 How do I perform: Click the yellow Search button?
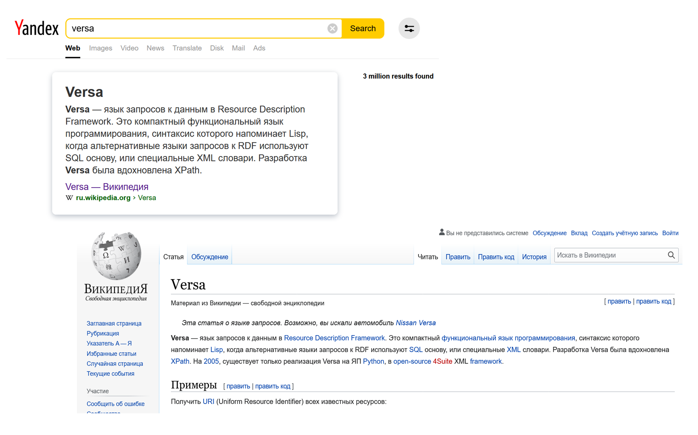(363, 28)
